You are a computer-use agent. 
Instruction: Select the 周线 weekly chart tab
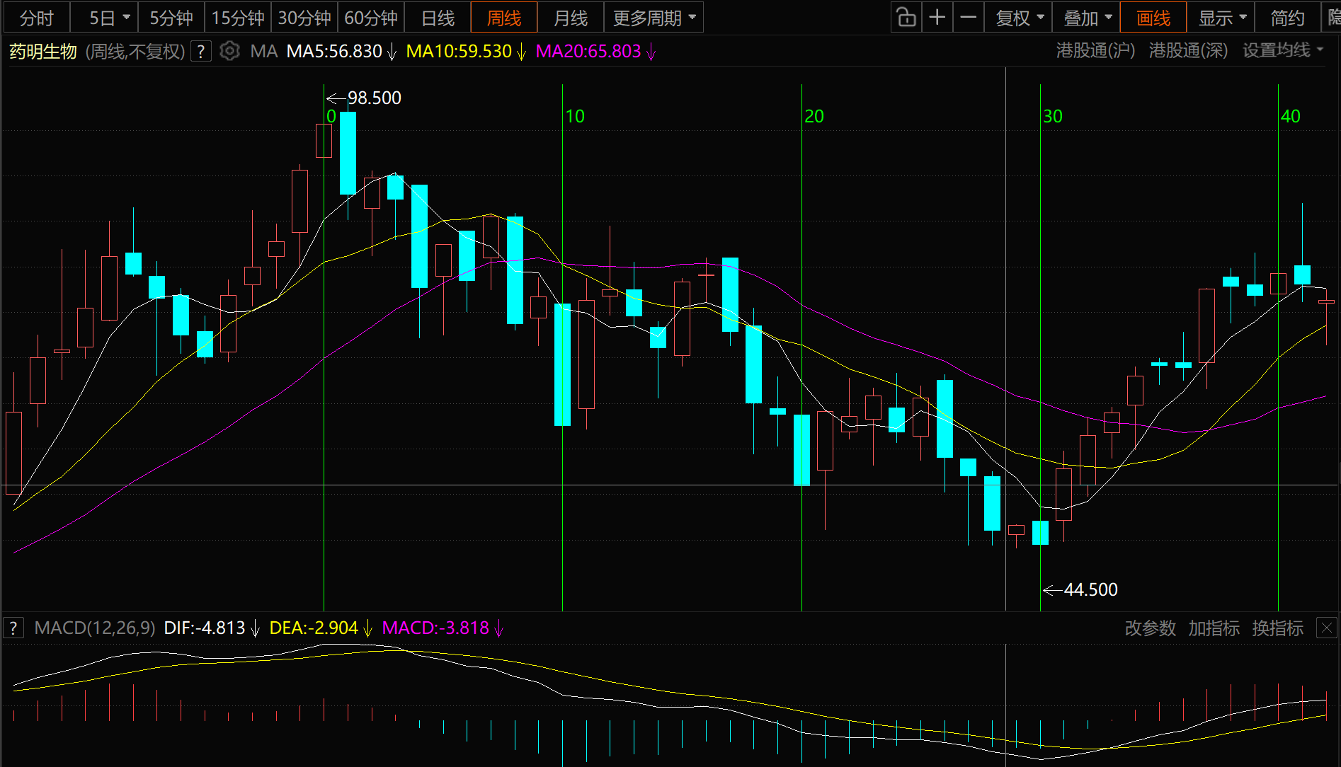[504, 18]
